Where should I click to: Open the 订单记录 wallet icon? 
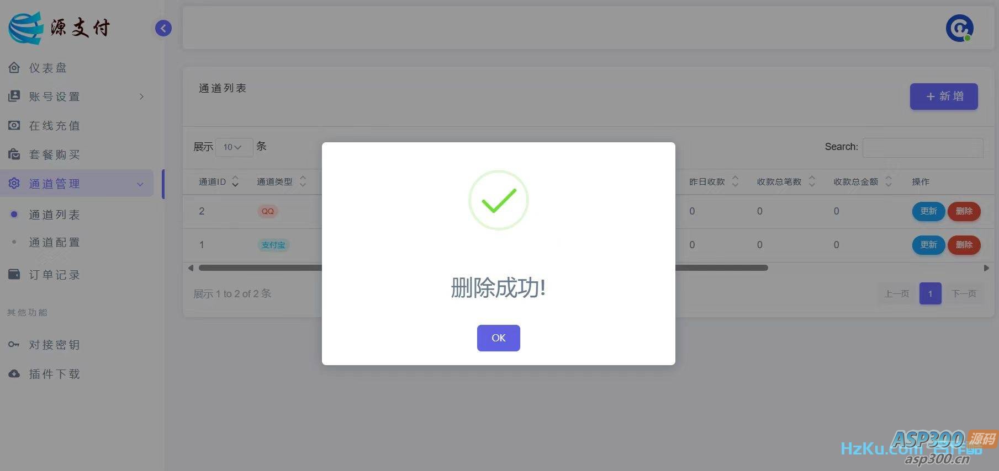coord(14,274)
